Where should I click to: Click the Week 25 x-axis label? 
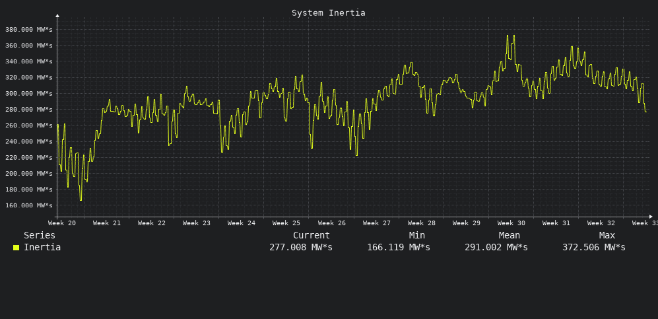pos(286,223)
